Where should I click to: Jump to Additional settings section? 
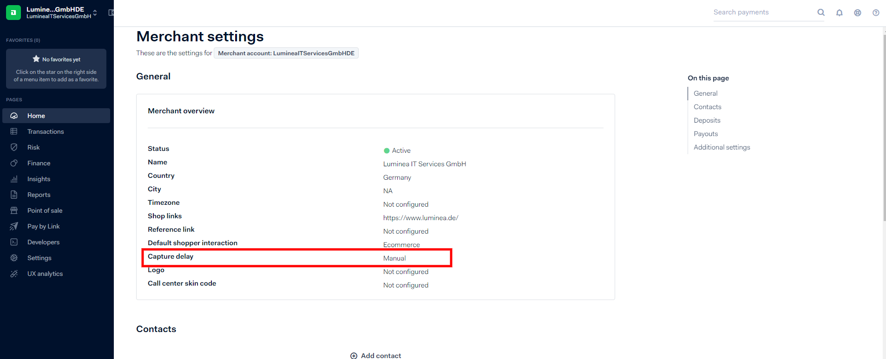point(722,147)
